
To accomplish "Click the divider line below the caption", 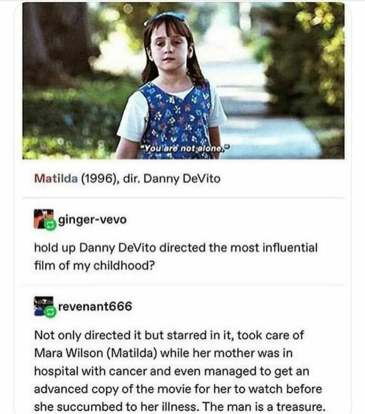I will click(184, 197).
